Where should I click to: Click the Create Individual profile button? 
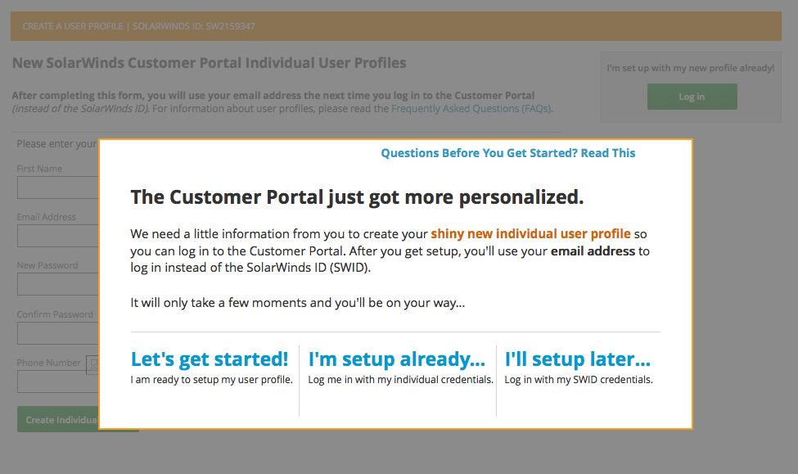pos(58,419)
